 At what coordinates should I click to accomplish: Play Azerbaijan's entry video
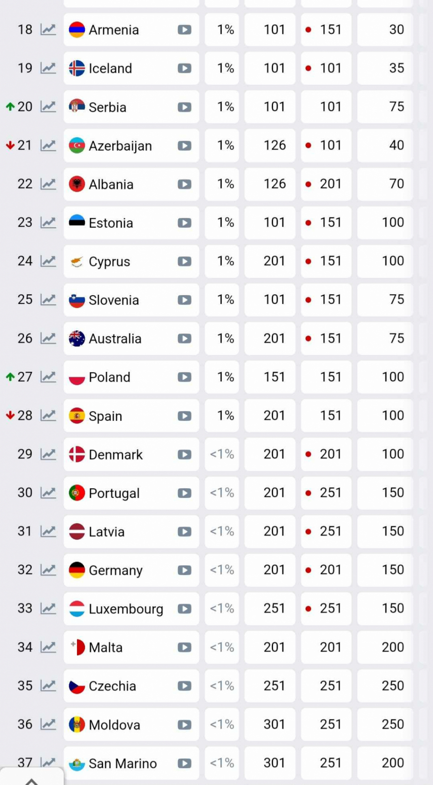[184, 145]
